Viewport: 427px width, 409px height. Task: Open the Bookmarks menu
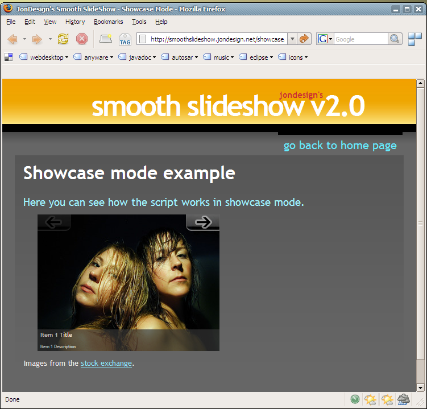point(109,22)
